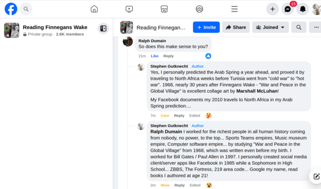This screenshot has height=189, width=321.
Task: Click the plus Create button
Action: tap(273, 9)
